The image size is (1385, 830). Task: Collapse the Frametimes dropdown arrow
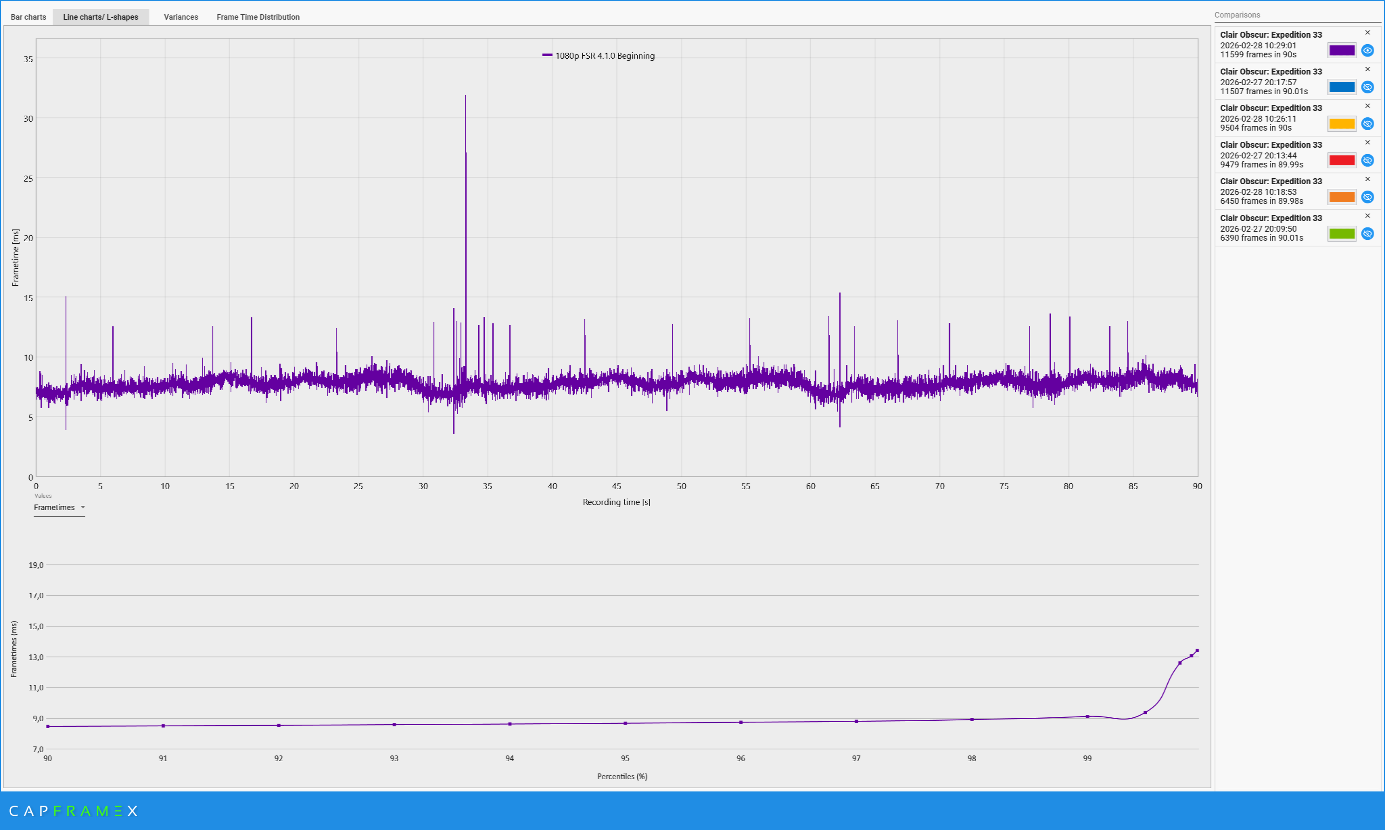point(83,507)
